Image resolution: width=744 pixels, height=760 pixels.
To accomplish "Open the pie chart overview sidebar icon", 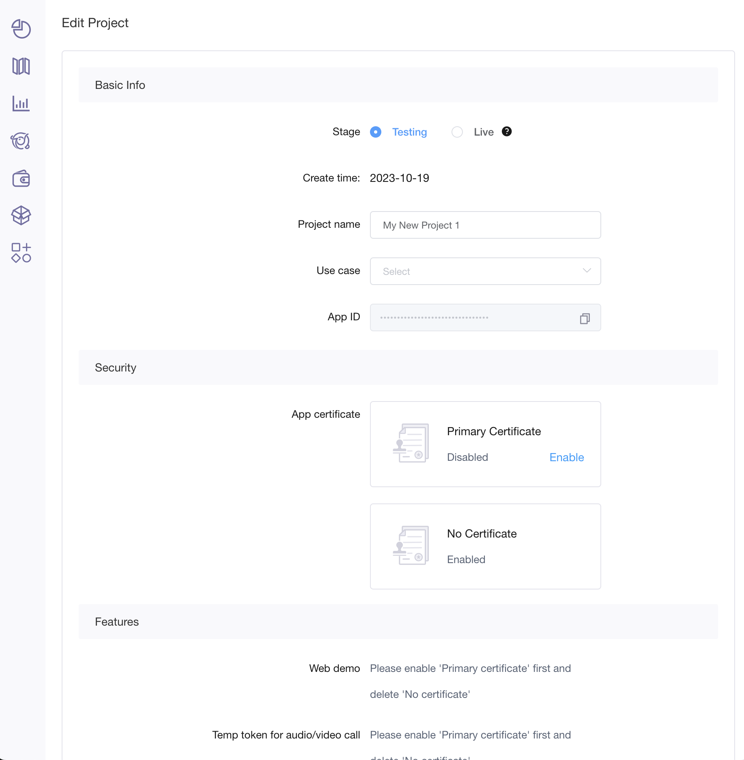I will point(21,29).
